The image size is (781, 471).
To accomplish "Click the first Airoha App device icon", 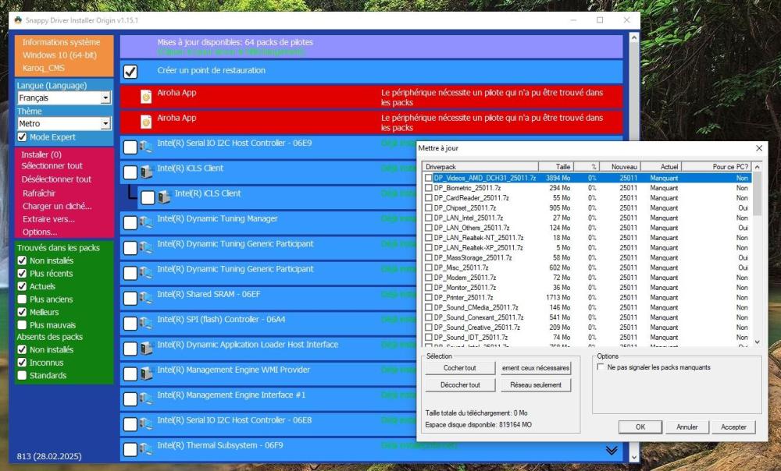I will (145, 97).
